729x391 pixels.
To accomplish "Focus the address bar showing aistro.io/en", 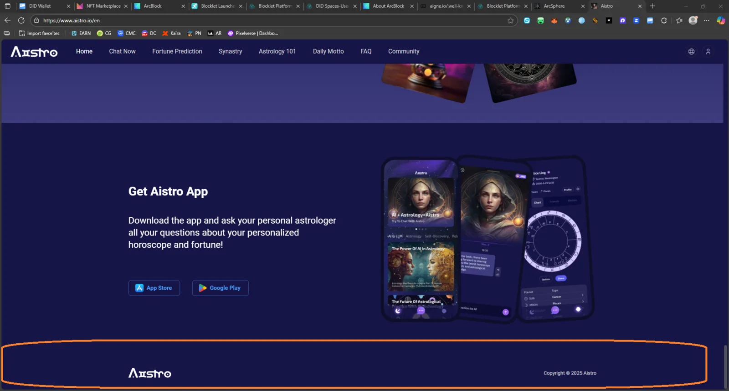I will click(x=273, y=20).
